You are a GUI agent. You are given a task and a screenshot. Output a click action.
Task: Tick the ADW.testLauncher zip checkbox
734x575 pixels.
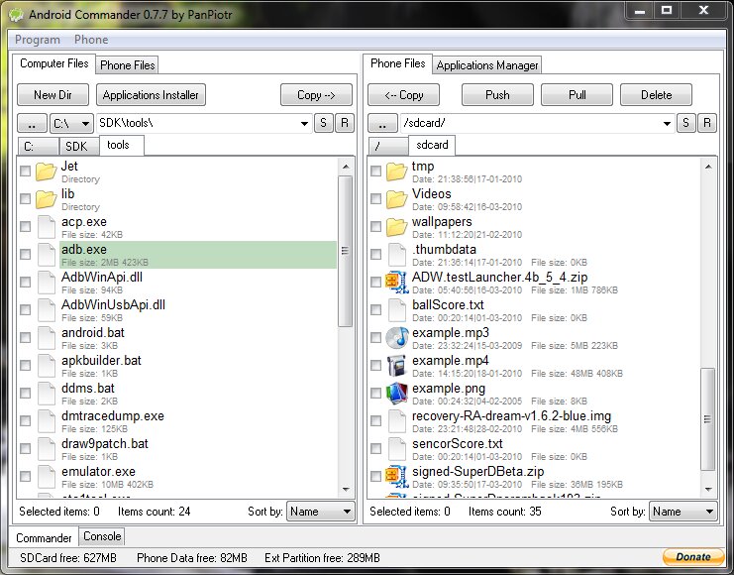coord(375,283)
